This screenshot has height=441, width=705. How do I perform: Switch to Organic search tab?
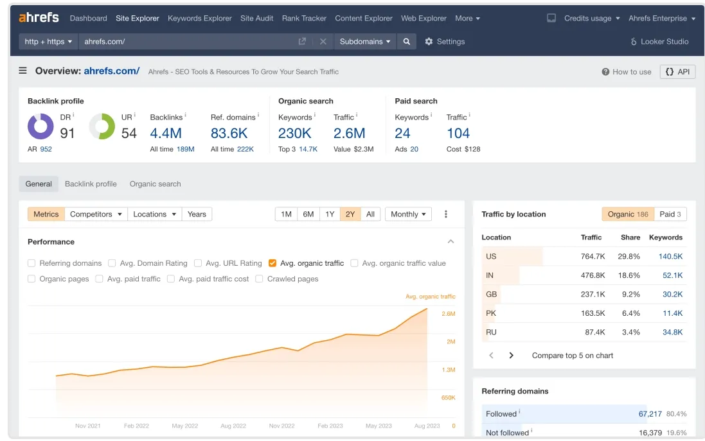click(155, 184)
